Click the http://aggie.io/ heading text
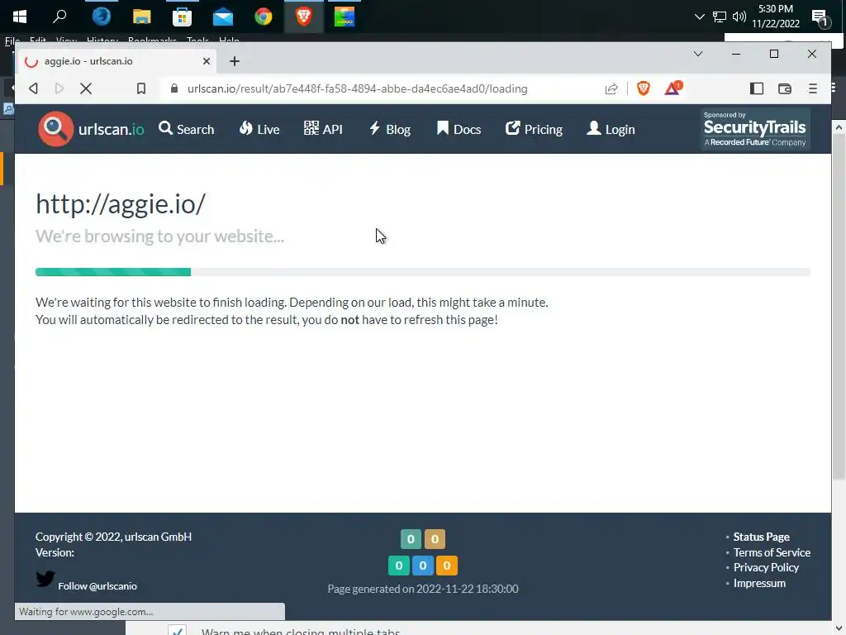The width and height of the screenshot is (846, 635). (121, 203)
